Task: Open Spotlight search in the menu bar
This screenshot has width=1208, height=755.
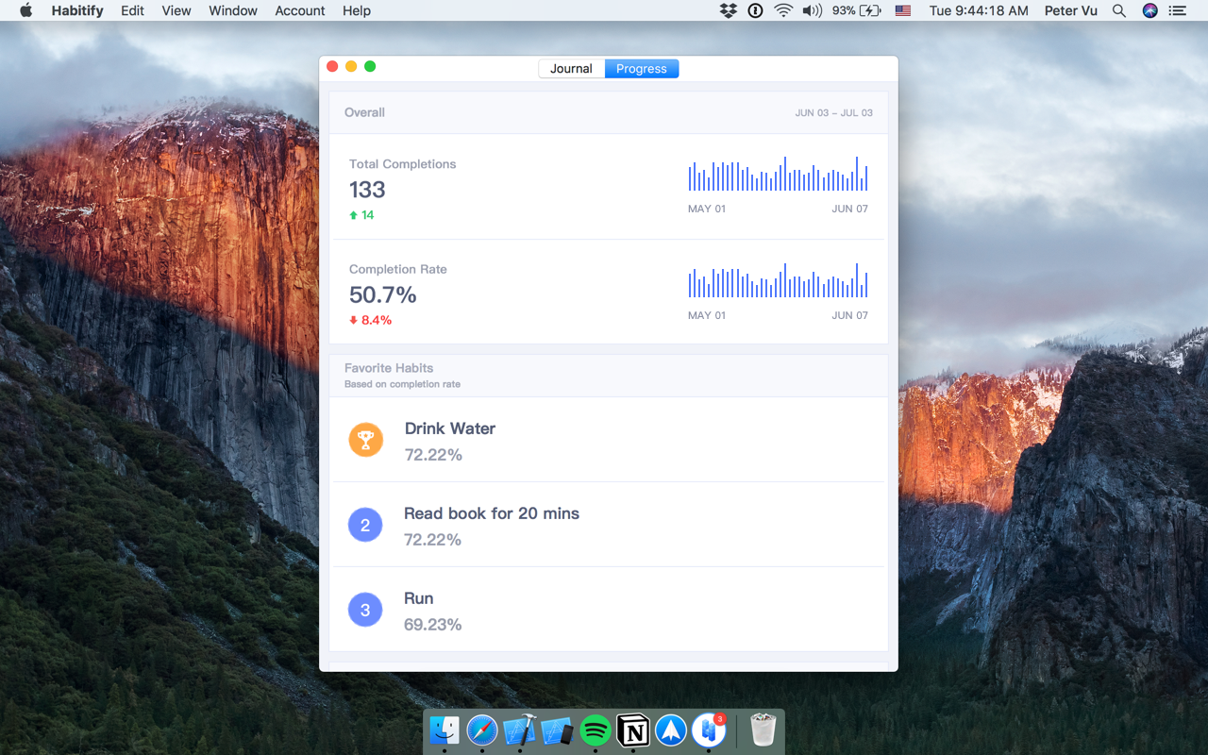Action: 1118,10
